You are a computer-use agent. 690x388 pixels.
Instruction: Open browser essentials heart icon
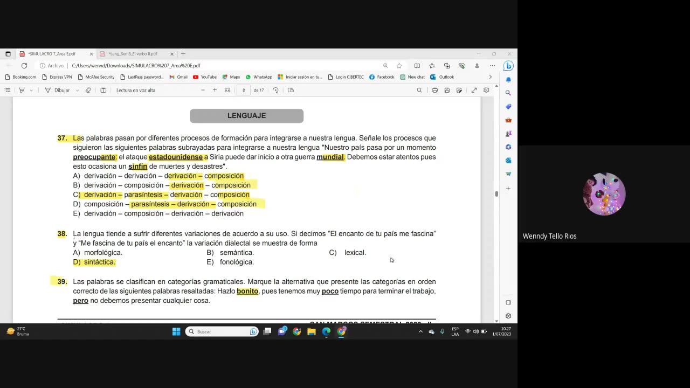pos(462,66)
